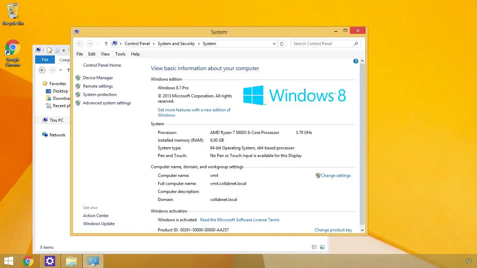The width and height of the screenshot is (477, 268).
Task: Click the full computer name vm4.collabnet.local
Action: tap(228, 184)
